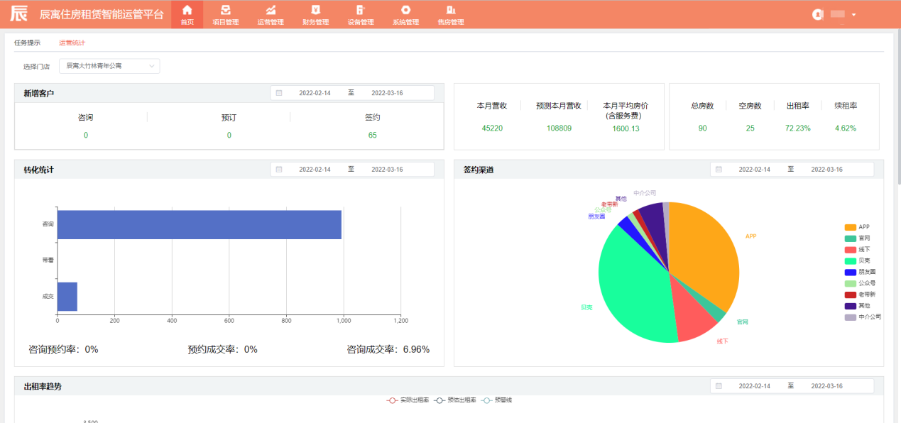
Task: Click calendar icon in 新增客户 date range
Action: 279,93
